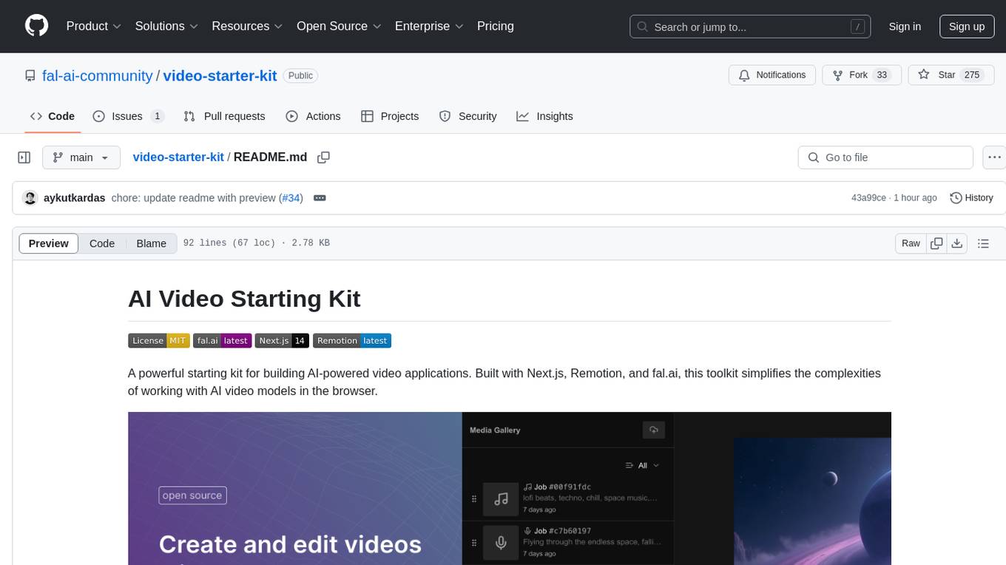
Task: Copy the file path icon
Action: pos(323,158)
